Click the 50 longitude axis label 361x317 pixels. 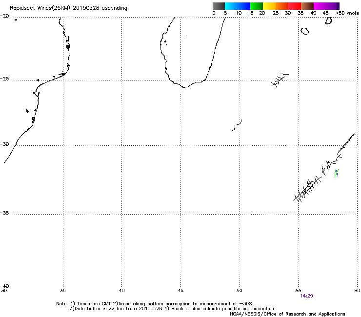click(x=240, y=291)
